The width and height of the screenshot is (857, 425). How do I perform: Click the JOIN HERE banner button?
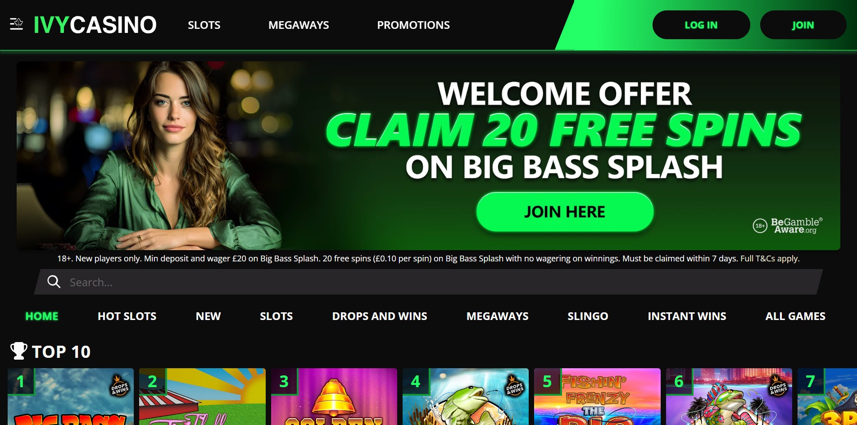click(565, 212)
